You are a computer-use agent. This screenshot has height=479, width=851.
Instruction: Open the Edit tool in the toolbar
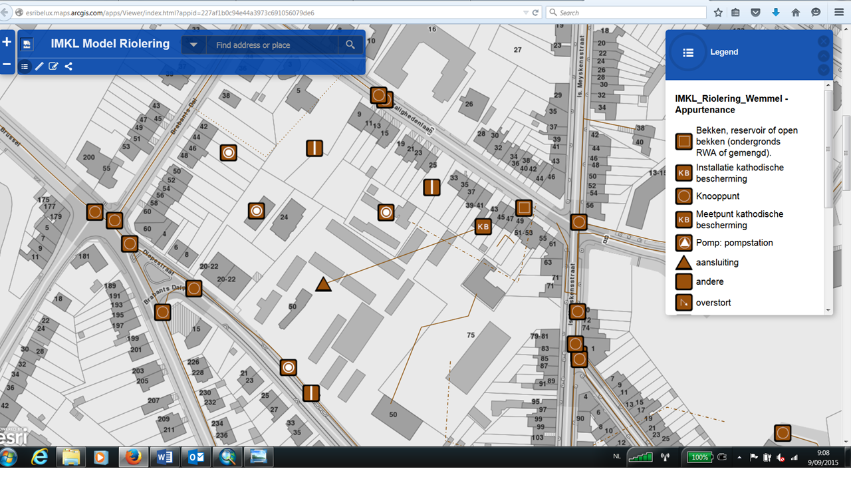pos(54,66)
